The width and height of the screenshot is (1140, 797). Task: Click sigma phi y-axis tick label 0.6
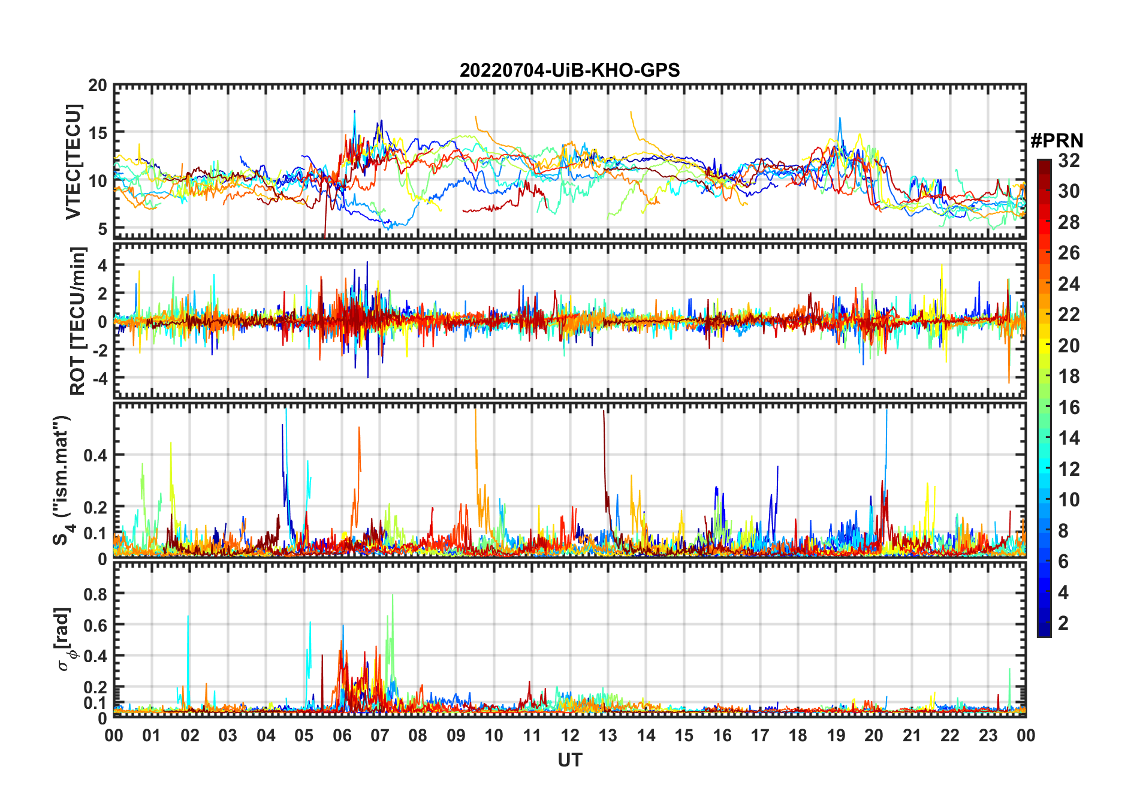coord(95,626)
